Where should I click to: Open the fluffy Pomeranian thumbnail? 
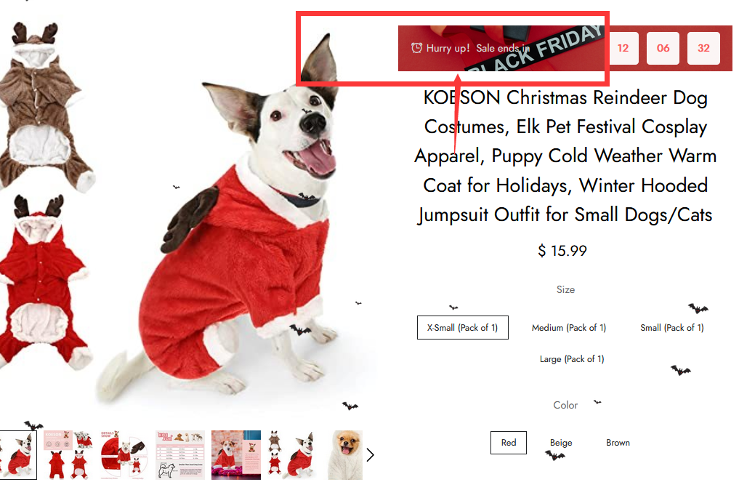pyautogui.click(x=345, y=454)
